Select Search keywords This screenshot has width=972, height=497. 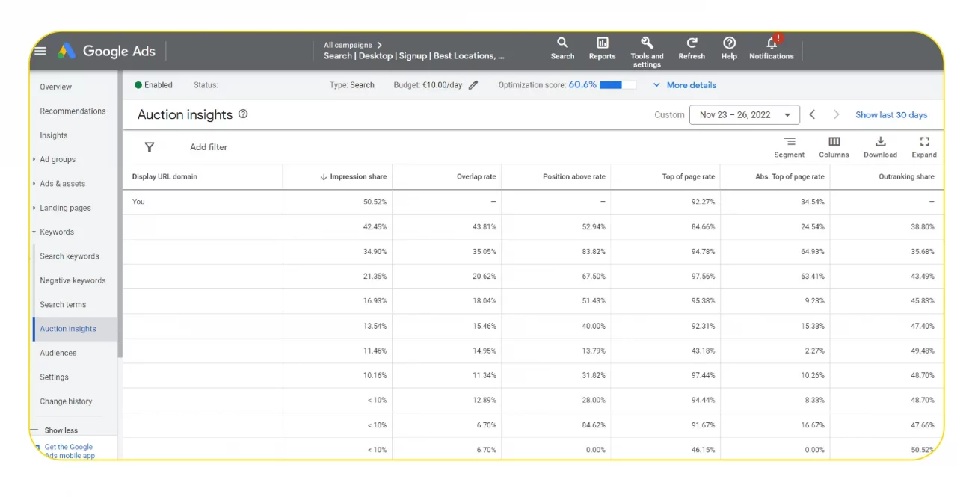[x=70, y=256]
